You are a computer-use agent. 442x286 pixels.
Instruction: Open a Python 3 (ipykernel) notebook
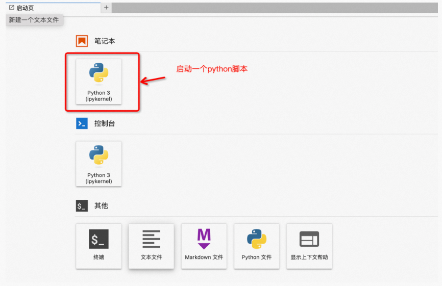point(99,82)
